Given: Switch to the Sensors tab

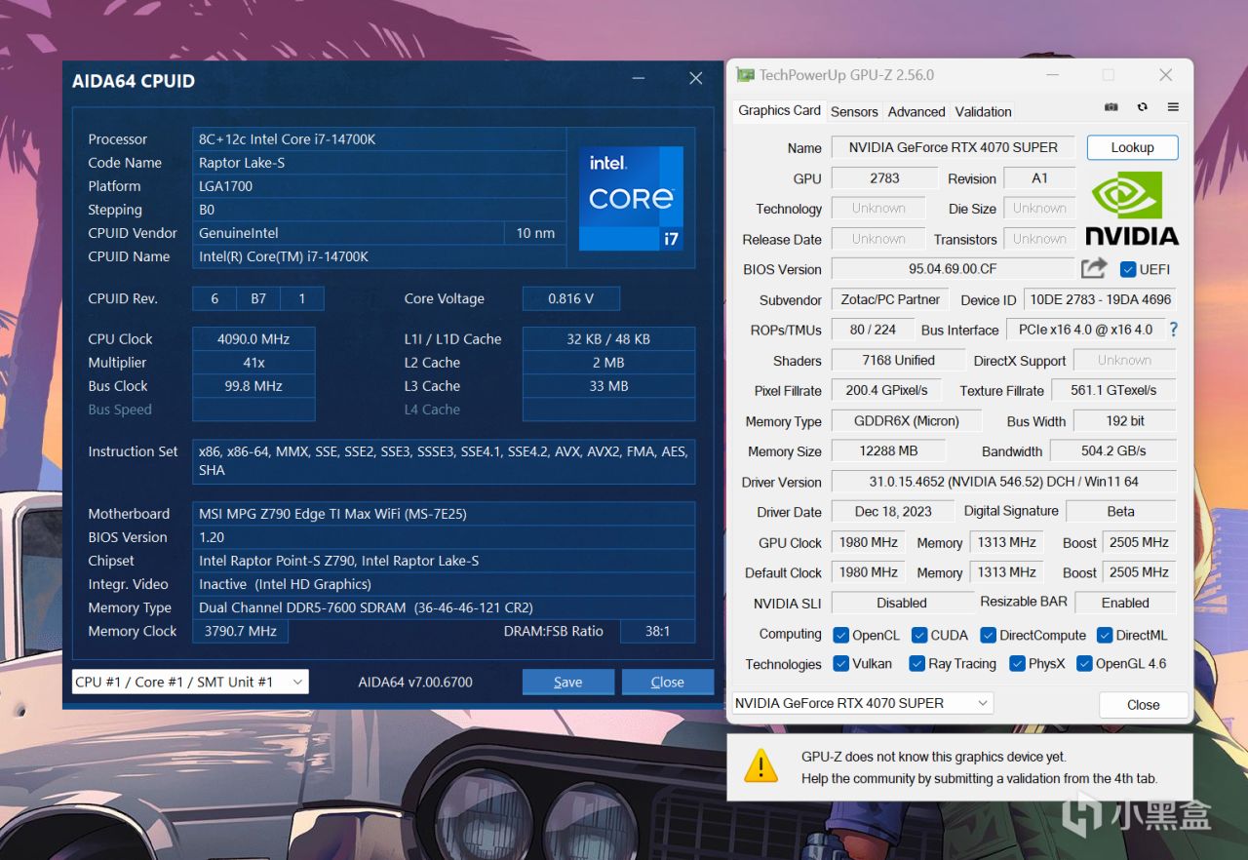Looking at the screenshot, I should pyautogui.click(x=854, y=111).
